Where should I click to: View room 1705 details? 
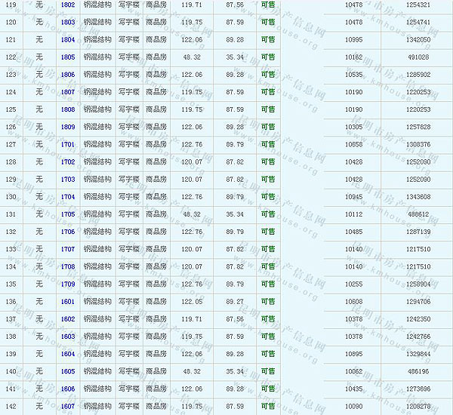click(68, 214)
